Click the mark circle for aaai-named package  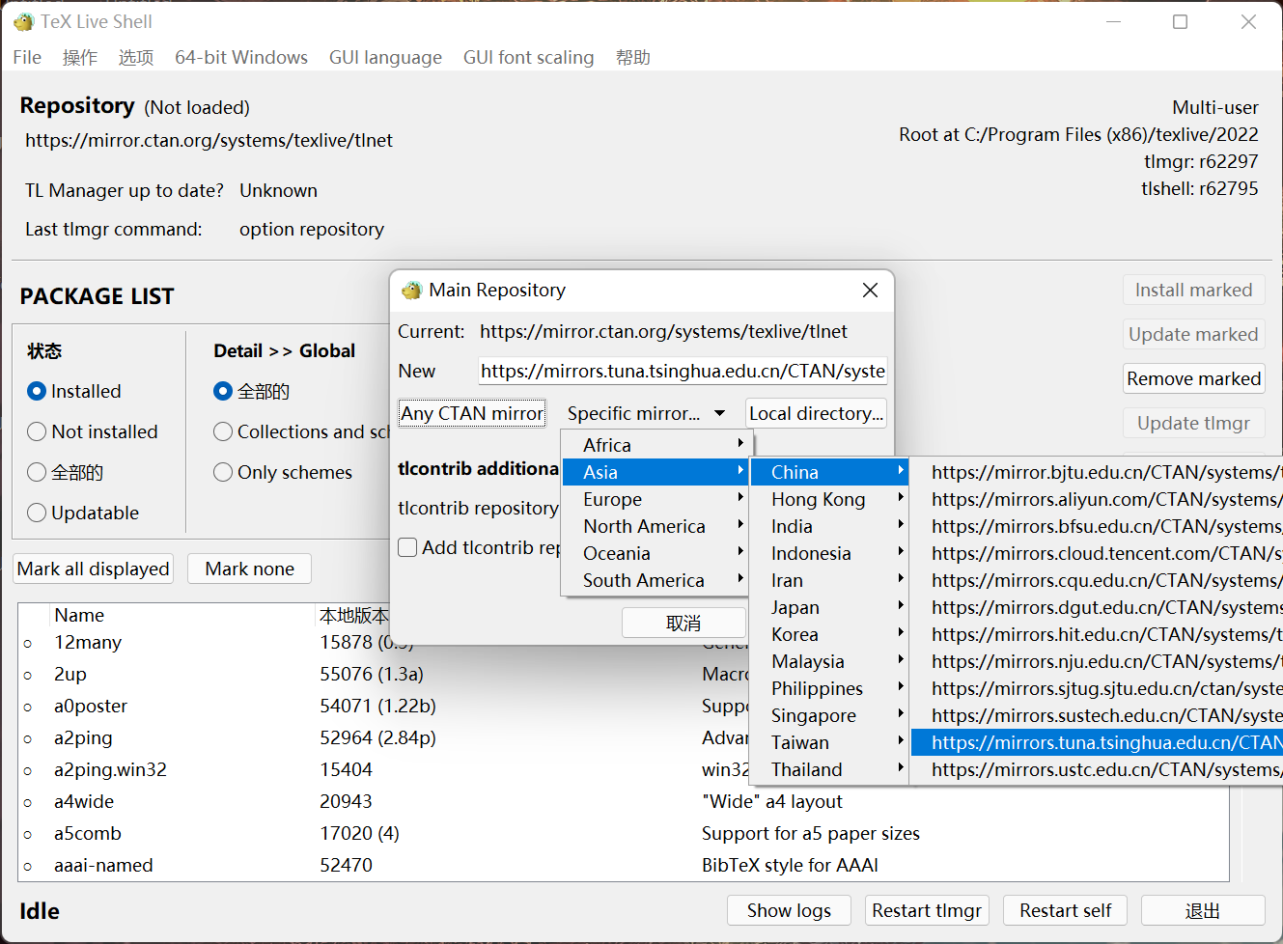(x=28, y=866)
